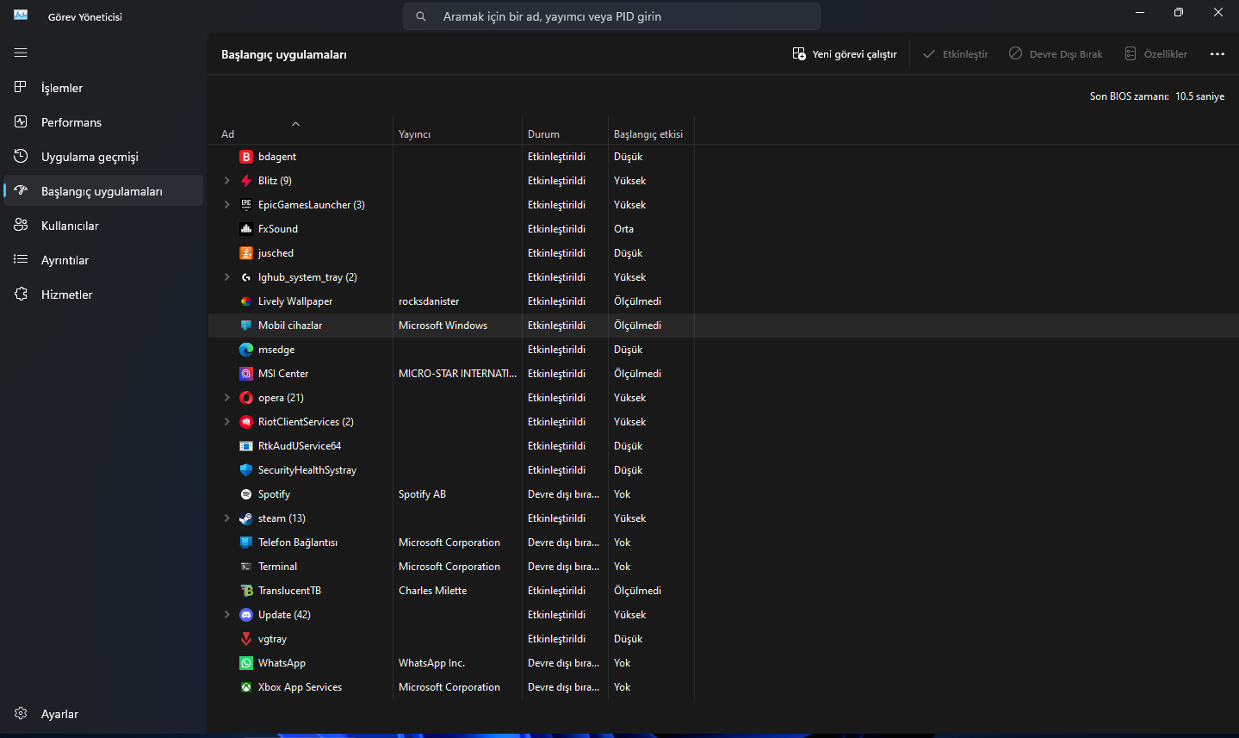This screenshot has width=1239, height=738.
Task: Expand the steam (13) group
Action: click(226, 518)
